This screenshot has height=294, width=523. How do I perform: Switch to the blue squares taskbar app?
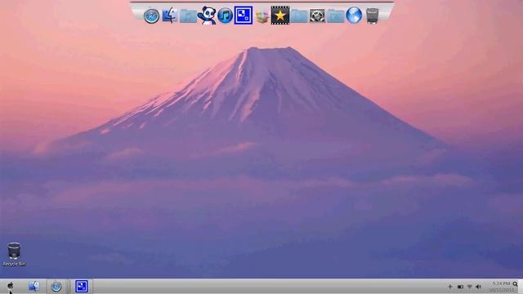82,287
